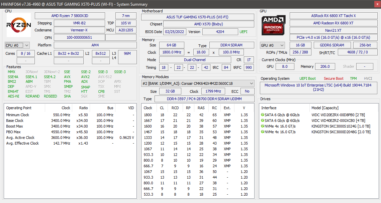
Task: Select the Avg. Effective Clock row
Action: point(70,143)
